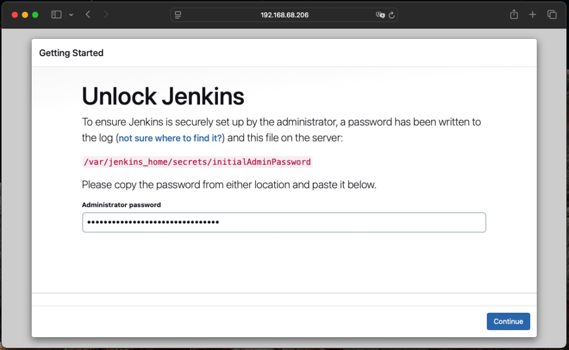The height and width of the screenshot is (350, 569).
Task: Focus the Administrator password field
Action: (284, 222)
